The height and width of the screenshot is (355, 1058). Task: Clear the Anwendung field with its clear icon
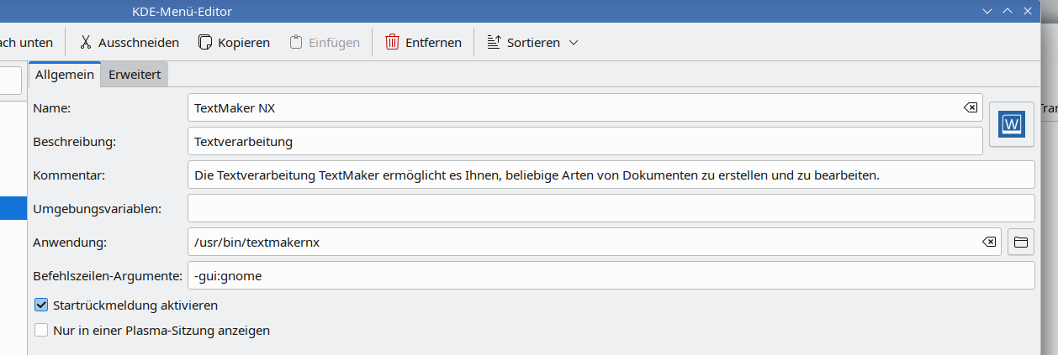[x=989, y=242]
